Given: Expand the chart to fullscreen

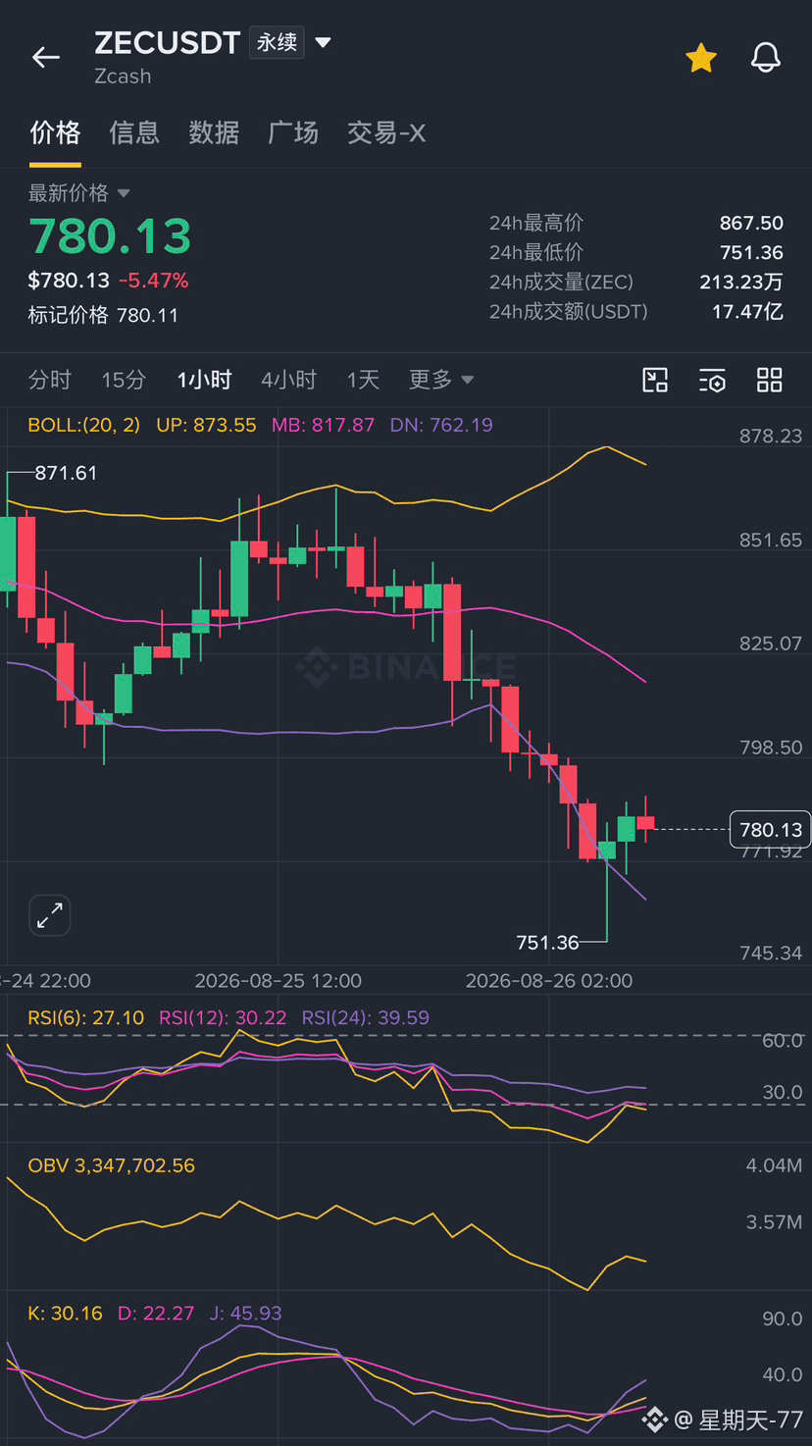Looking at the screenshot, I should (49, 916).
